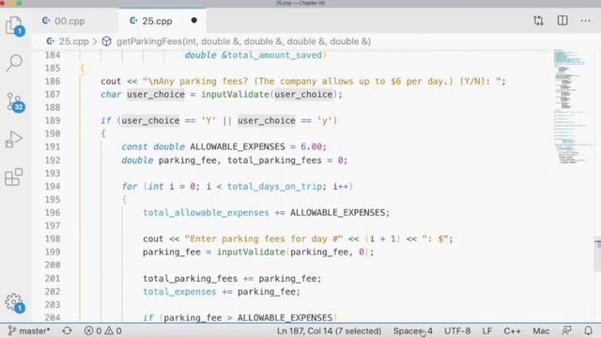The height and width of the screenshot is (338, 601).
Task: Click the Mac configuration status item
Action: point(541,330)
